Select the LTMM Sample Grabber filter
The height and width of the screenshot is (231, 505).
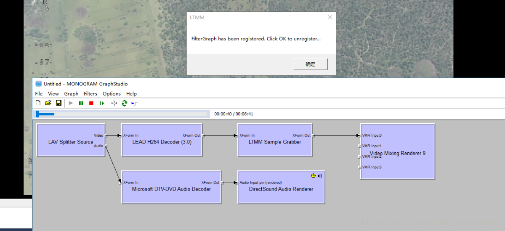pos(275,140)
